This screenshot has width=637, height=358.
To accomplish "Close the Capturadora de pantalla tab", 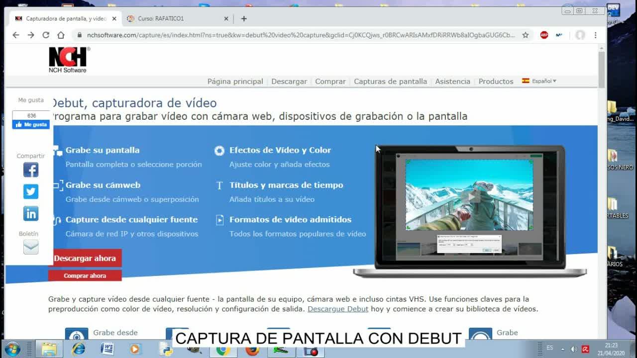I will pos(114,19).
